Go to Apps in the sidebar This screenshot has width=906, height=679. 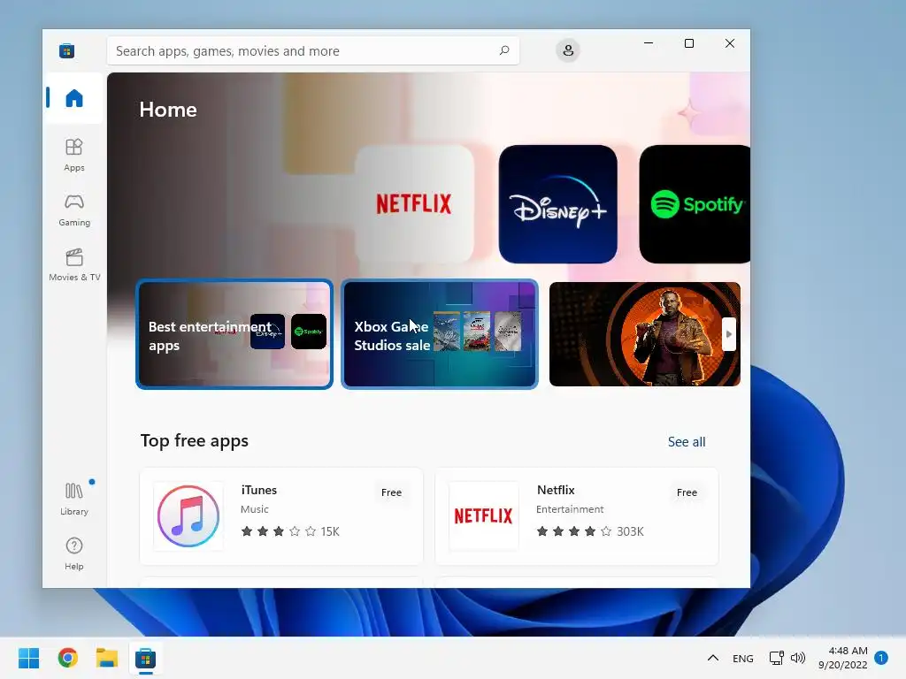coord(74,155)
